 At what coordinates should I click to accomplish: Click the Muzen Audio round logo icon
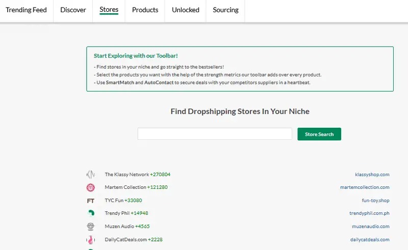pos(91,227)
